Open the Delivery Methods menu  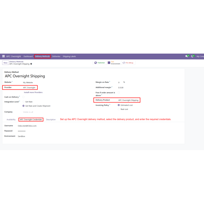(42, 56)
